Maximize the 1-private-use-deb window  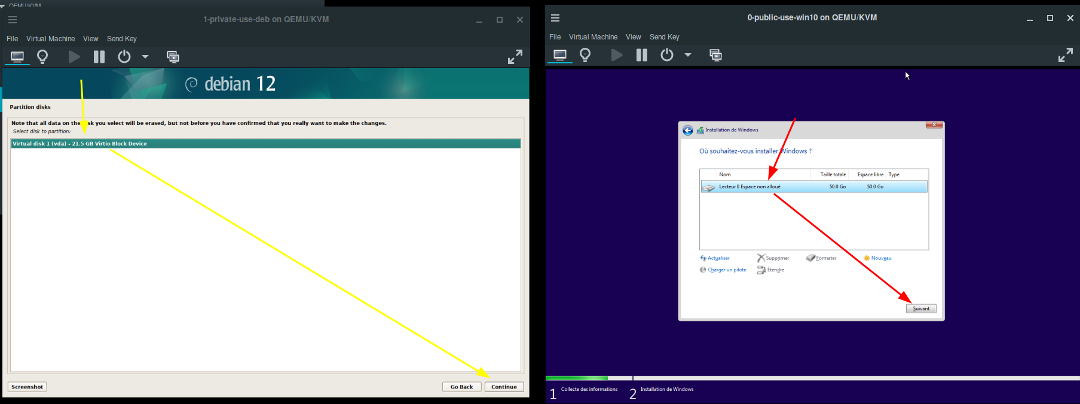pyautogui.click(x=500, y=20)
